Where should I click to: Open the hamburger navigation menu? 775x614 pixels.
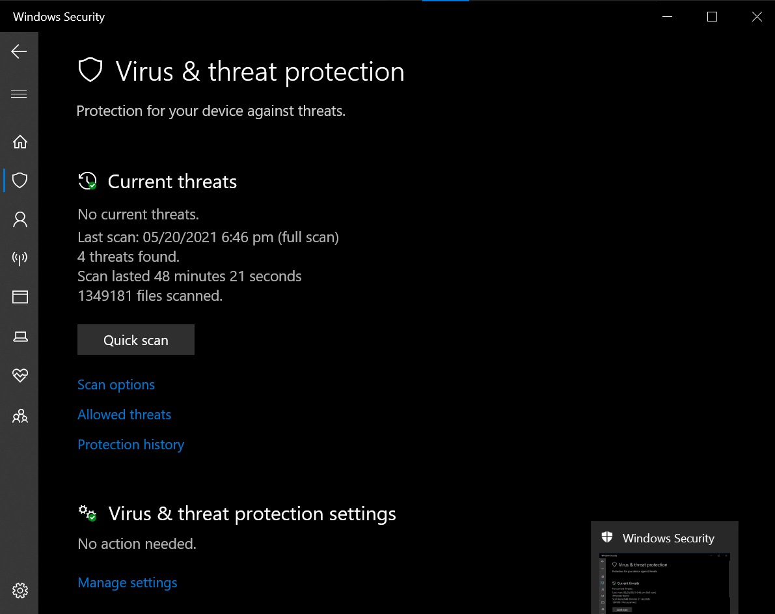19,94
